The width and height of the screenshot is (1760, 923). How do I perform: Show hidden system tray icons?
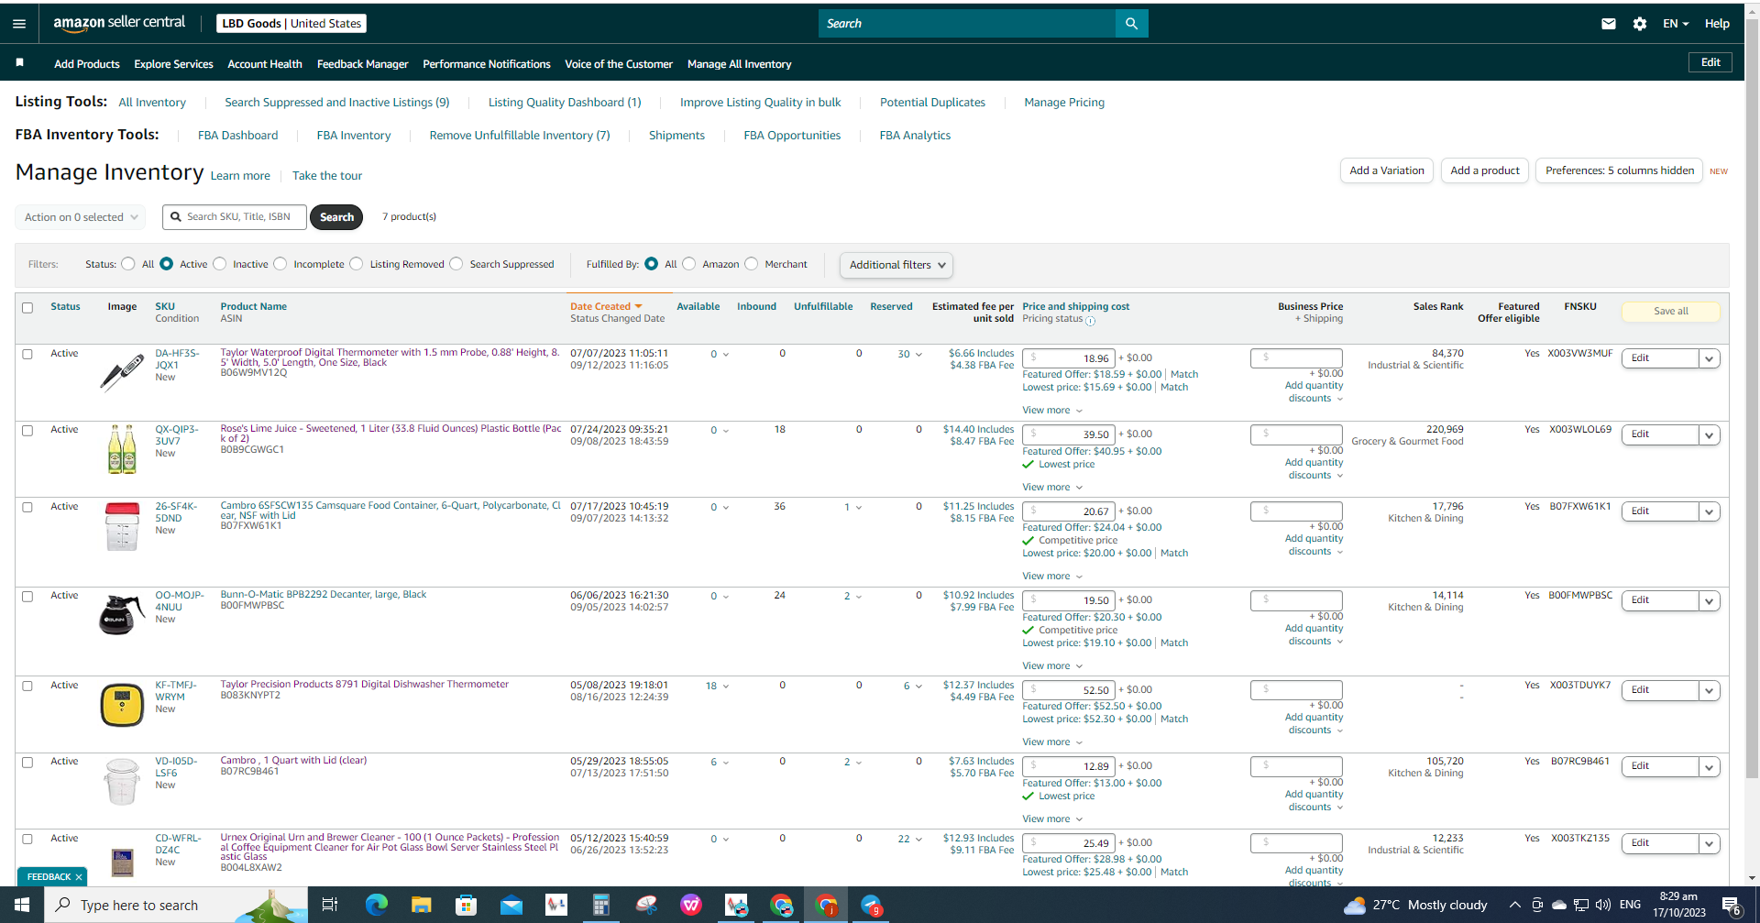tap(1514, 905)
